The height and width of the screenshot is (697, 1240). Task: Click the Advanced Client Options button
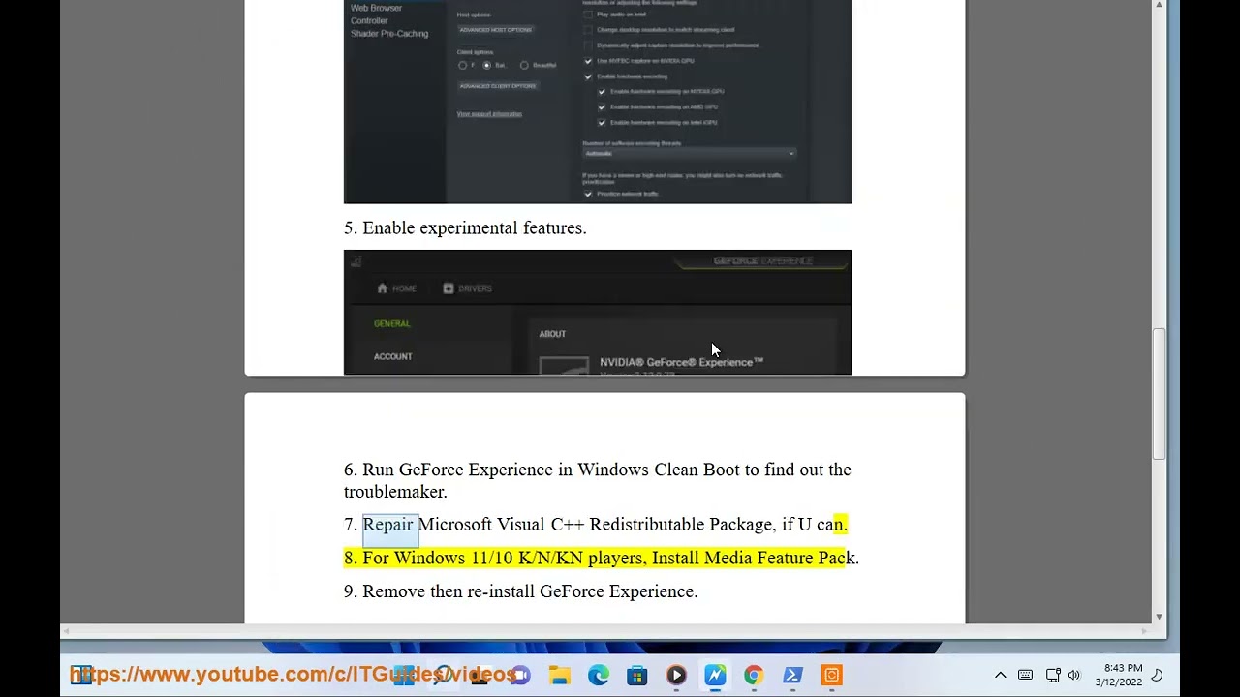[x=498, y=86]
